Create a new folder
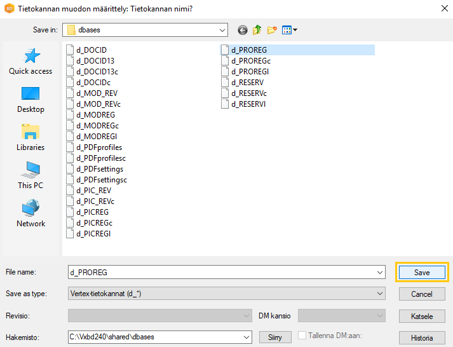 coord(272,30)
